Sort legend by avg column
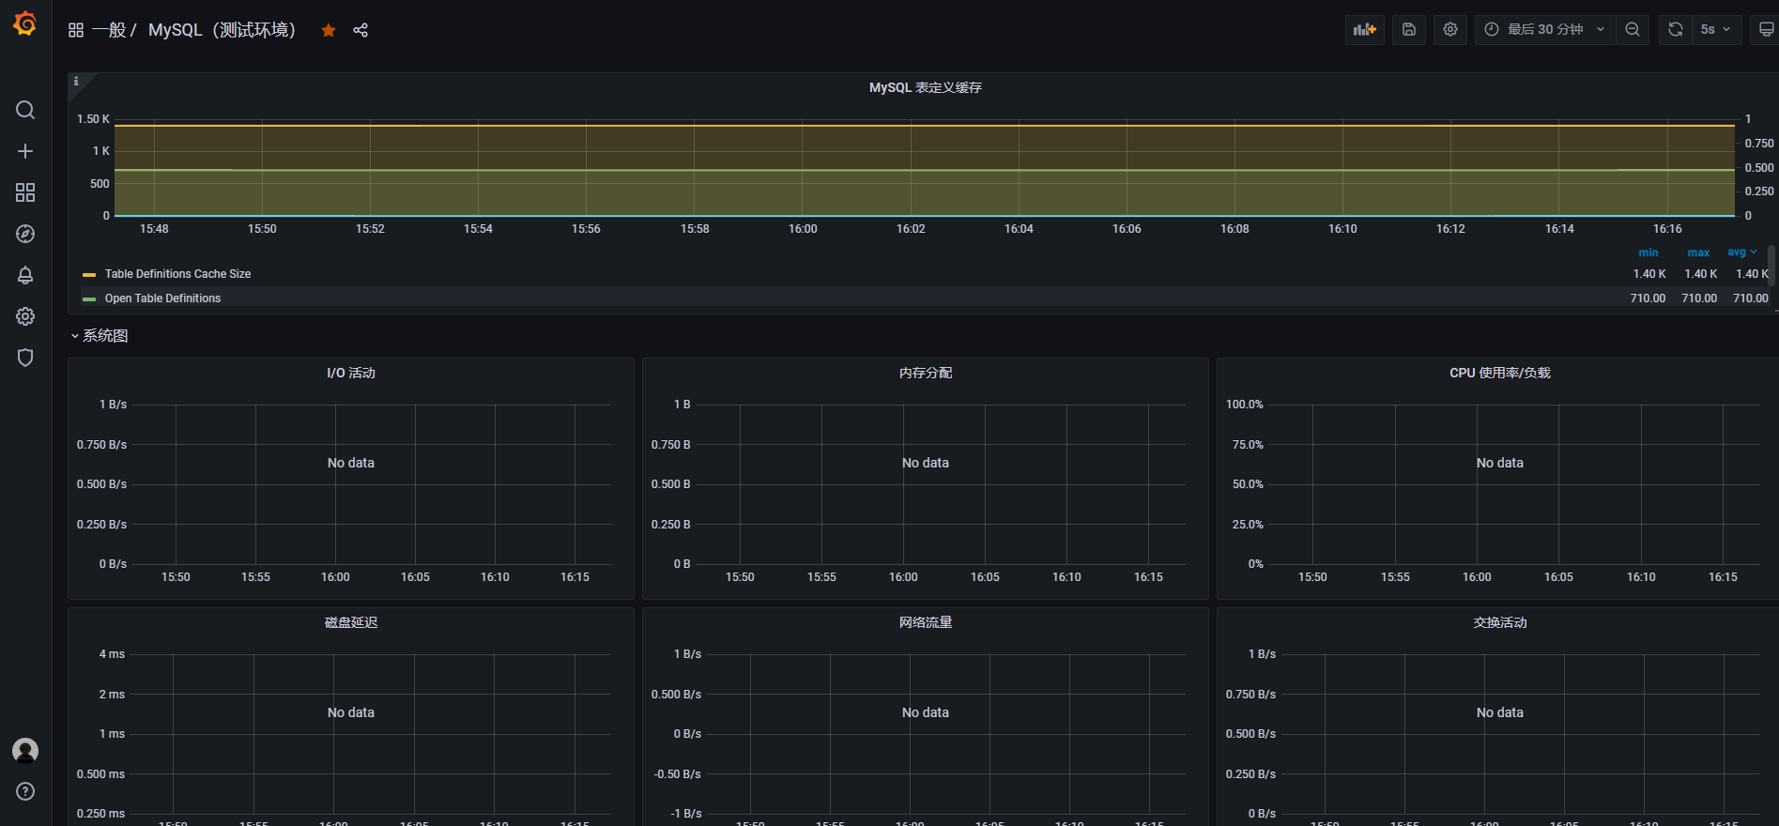Viewport: 1779px width, 826px height. point(1741,252)
